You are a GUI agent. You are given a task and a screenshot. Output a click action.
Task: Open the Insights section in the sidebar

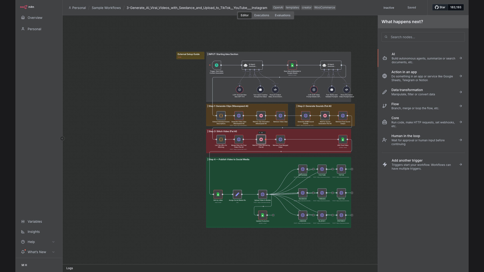coord(34,232)
